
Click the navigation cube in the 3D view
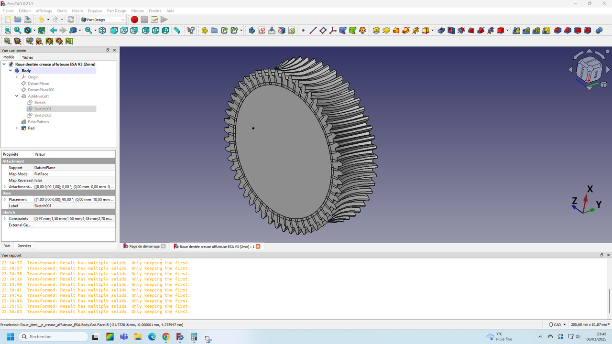(590, 70)
